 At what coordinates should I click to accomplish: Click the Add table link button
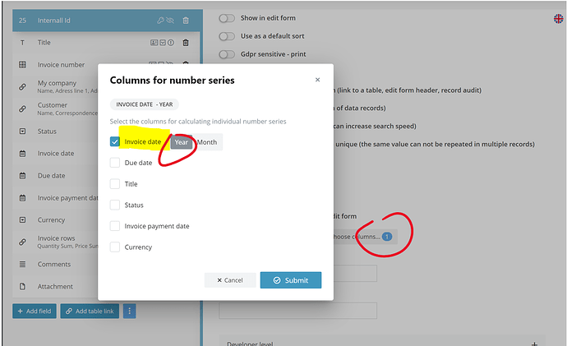tap(90, 311)
